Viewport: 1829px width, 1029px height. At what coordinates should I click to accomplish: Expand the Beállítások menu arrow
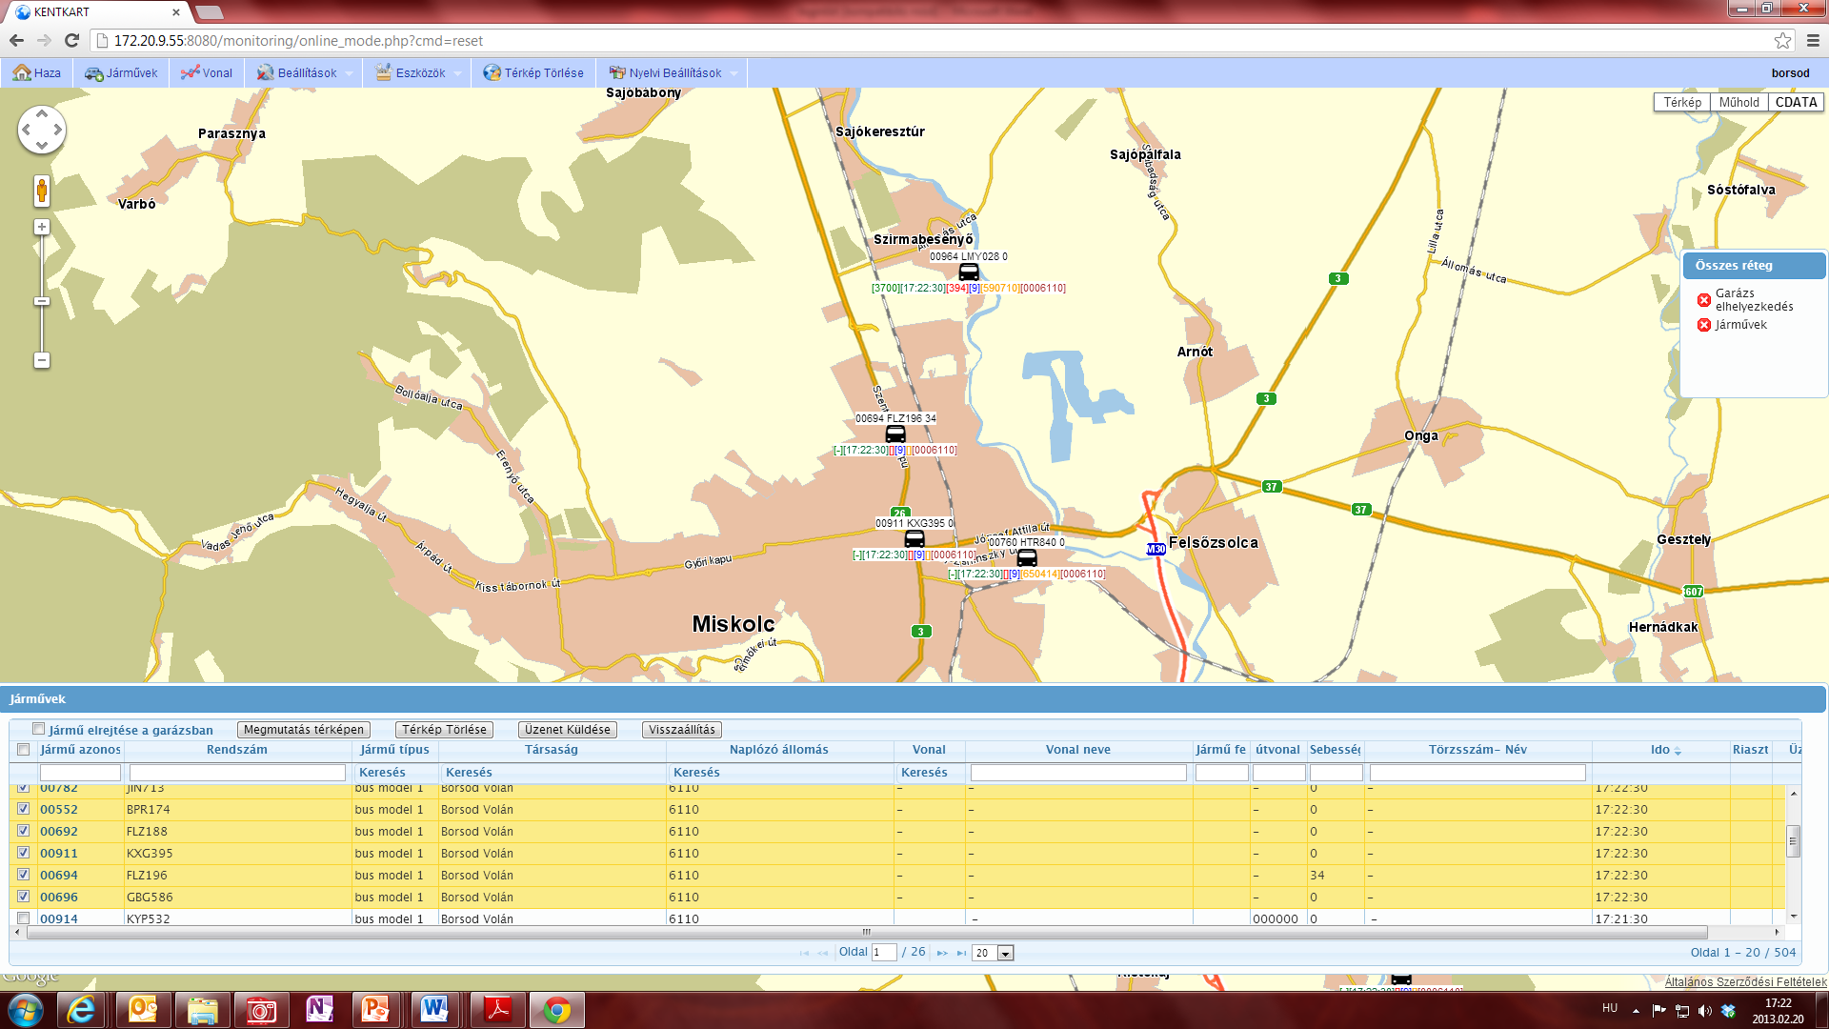coord(350,73)
